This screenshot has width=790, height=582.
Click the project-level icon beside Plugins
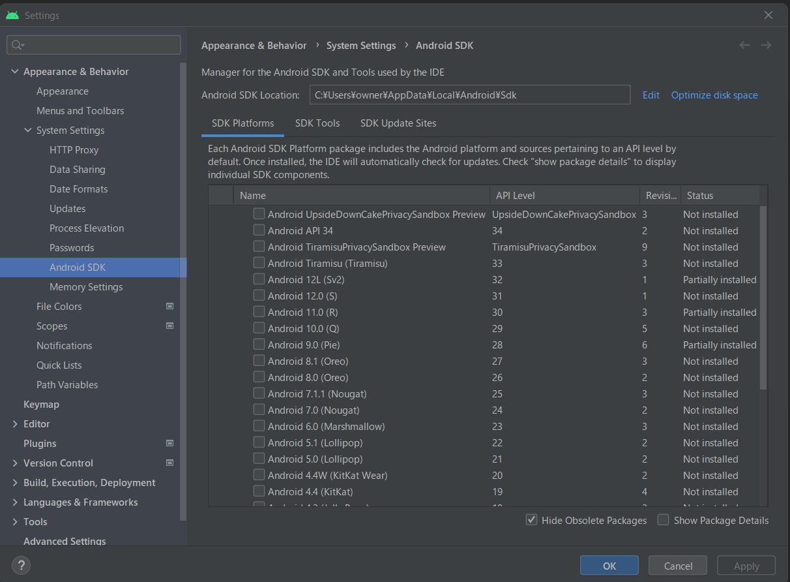(169, 443)
